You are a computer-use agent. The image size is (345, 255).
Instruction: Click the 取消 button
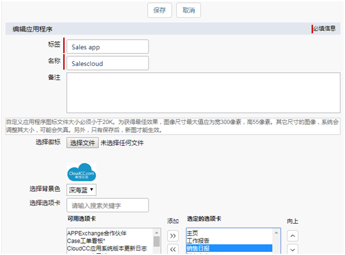click(x=189, y=10)
